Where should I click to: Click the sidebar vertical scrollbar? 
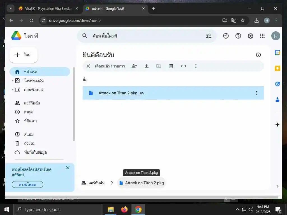coord(74,104)
